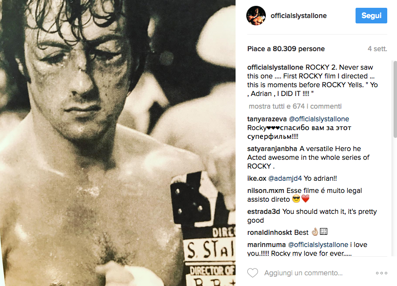Open officialslystallone profile avatar picture
Viewport: 397px width, 286px height.
coord(256,16)
